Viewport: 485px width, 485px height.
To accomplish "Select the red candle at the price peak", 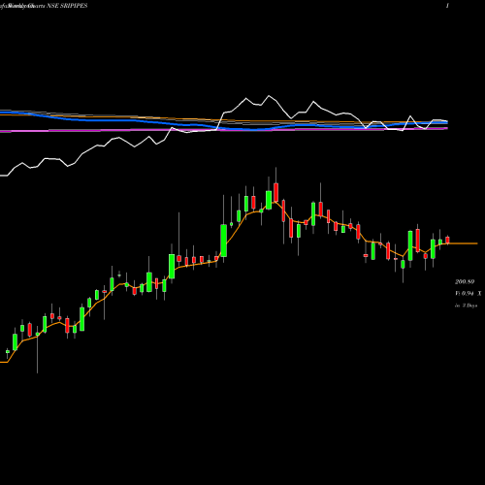I will (275, 192).
